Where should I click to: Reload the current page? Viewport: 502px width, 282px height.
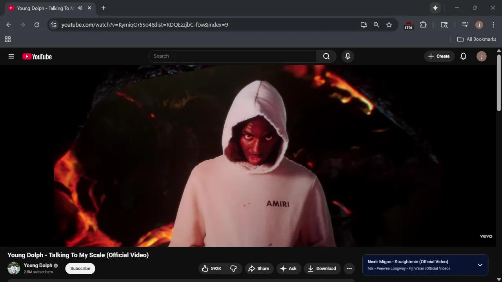(37, 25)
